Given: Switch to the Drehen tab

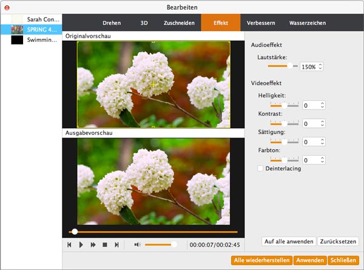Looking at the screenshot, I should (112, 23).
